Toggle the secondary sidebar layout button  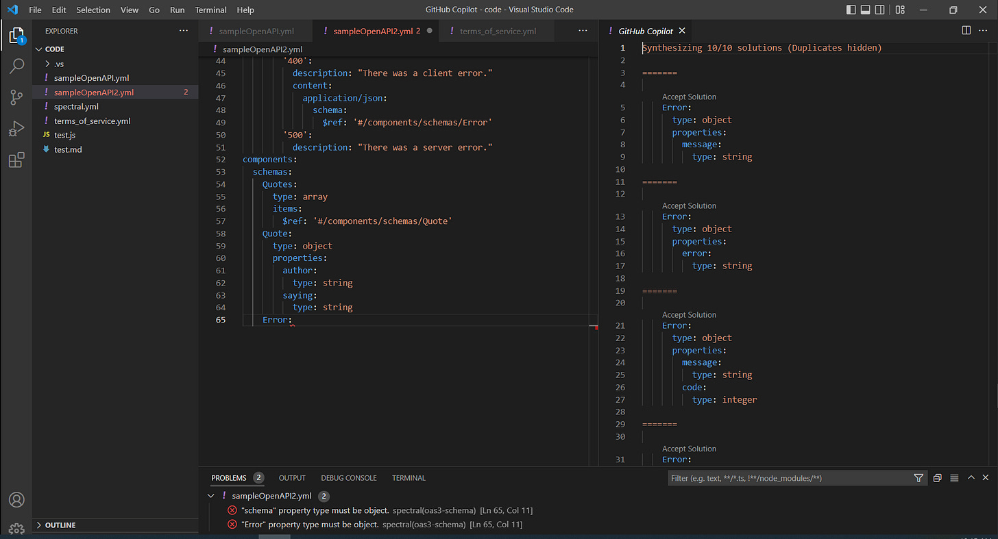tap(879, 10)
